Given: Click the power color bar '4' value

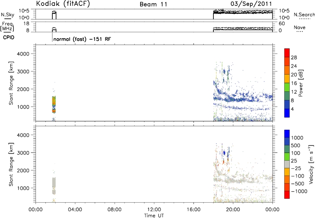Looking at the screenshot, I should pyautogui.click(x=293, y=109).
